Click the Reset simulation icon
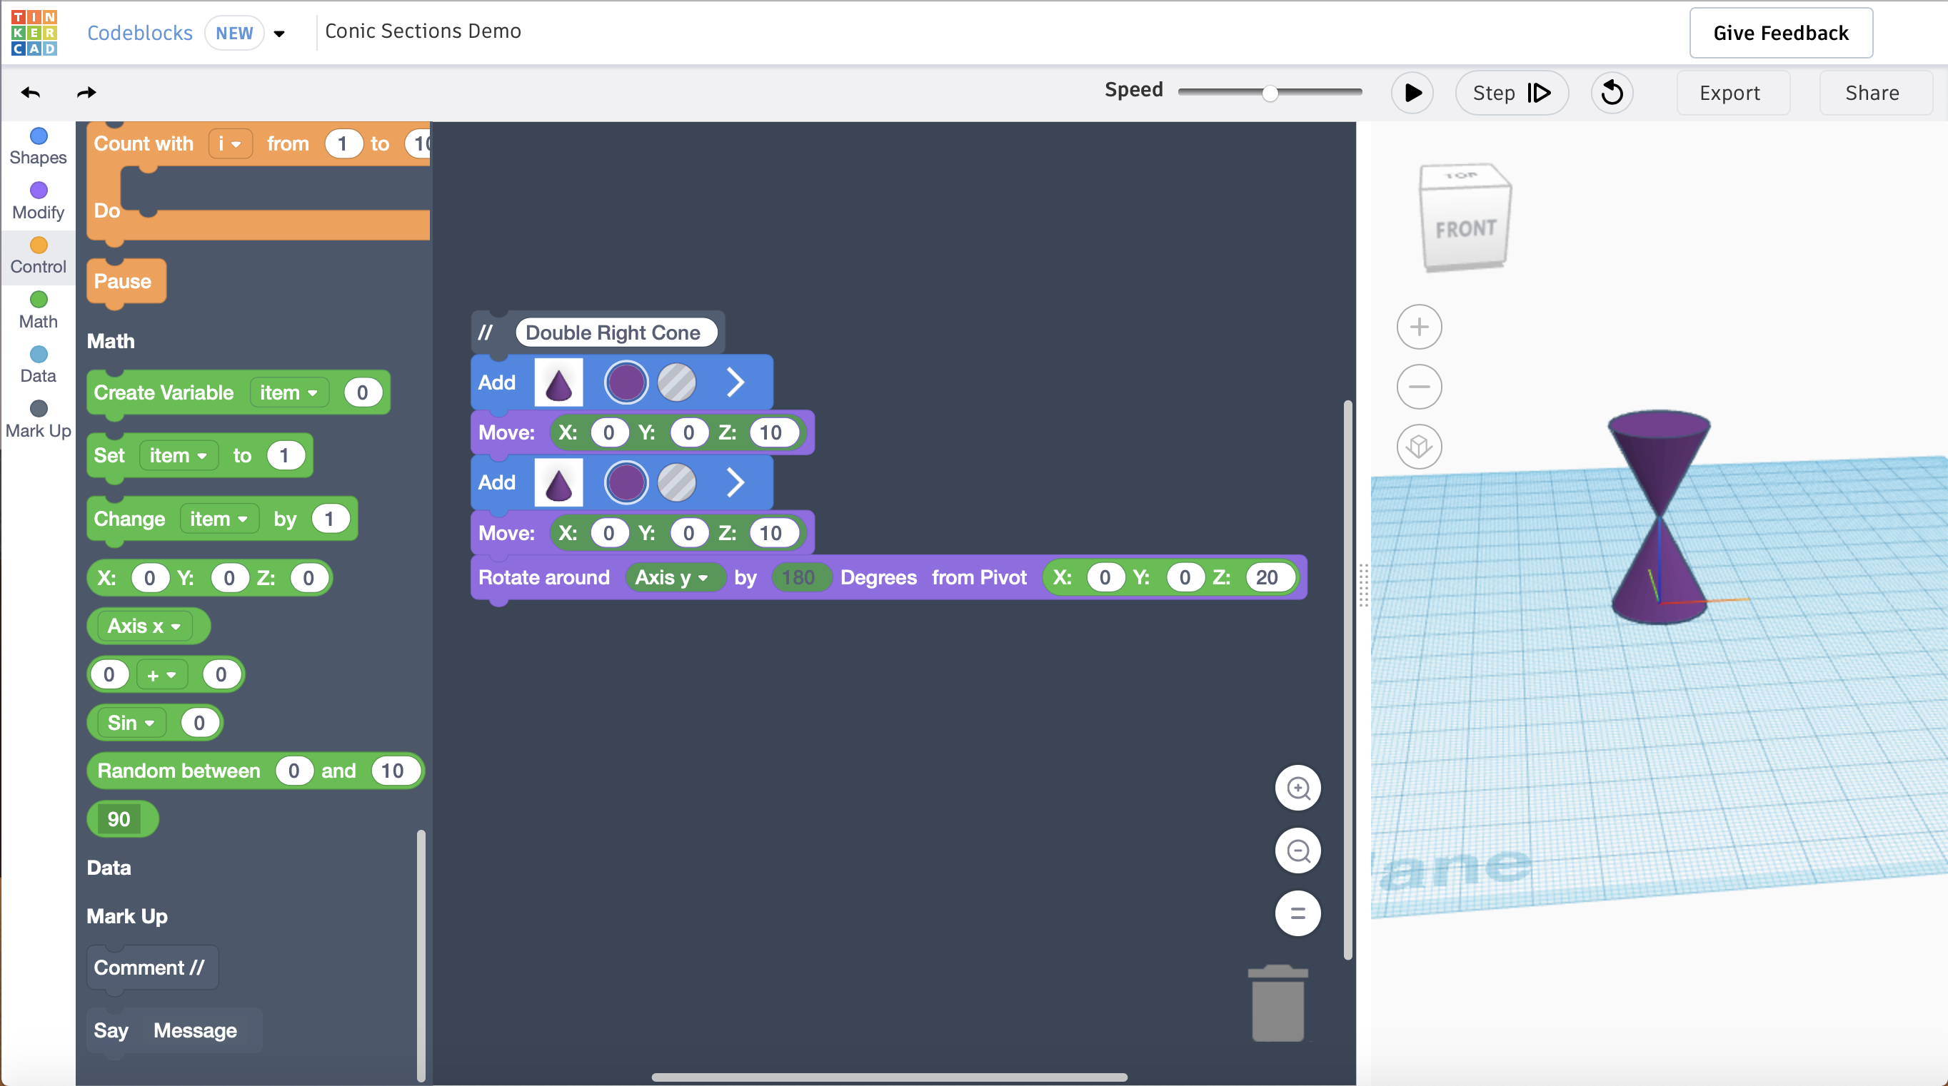Viewport: 1948px width, 1086px height. (x=1612, y=92)
